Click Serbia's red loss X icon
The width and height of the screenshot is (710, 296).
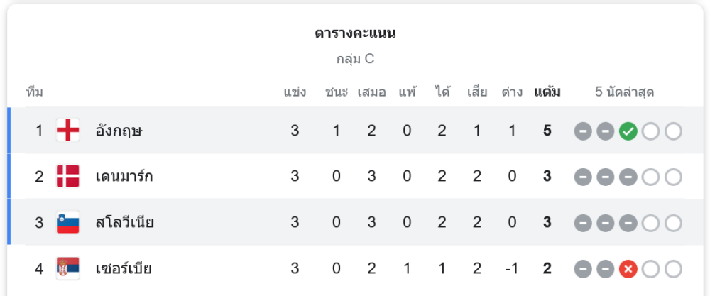pyautogui.click(x=628, y=270)
